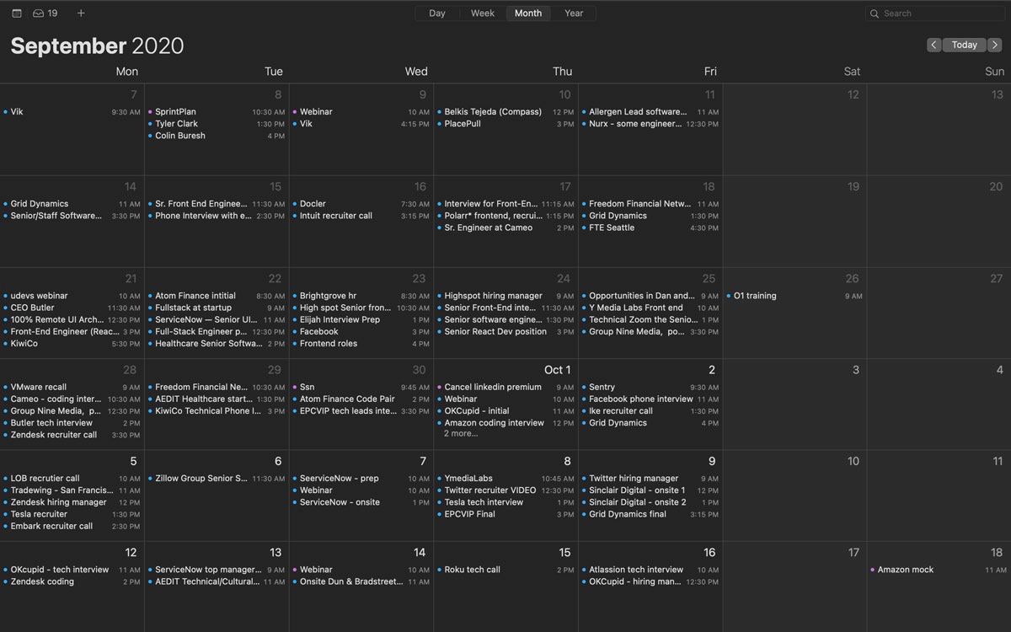Open Docler event on the 16th
Screen dimensions: 1011x632
point(361,204)
